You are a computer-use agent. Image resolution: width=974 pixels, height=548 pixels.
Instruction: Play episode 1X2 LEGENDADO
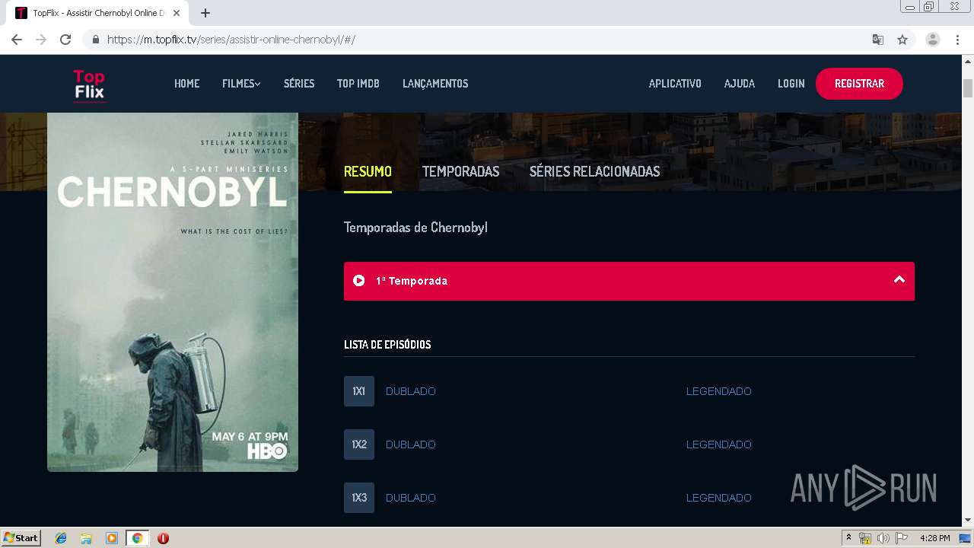point(719,444)
